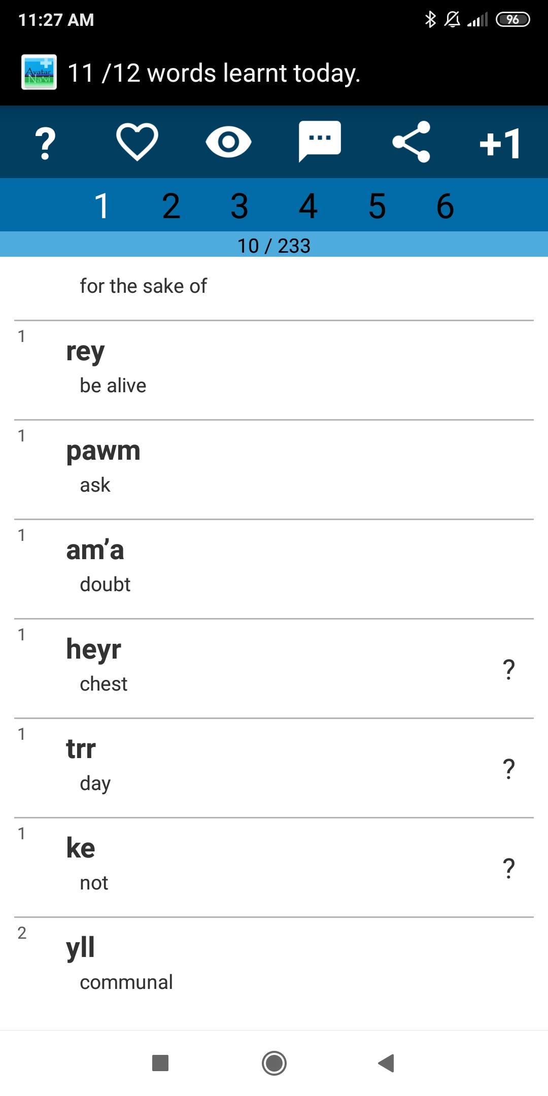The width and height of the screenshot is (548, 1096).
Task: Go to level tab 6
Action: pyautogui.click(x=445, y=205)
